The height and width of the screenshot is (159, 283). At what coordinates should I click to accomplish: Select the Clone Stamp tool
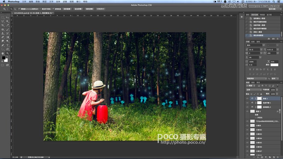click(x=3, y=33)
